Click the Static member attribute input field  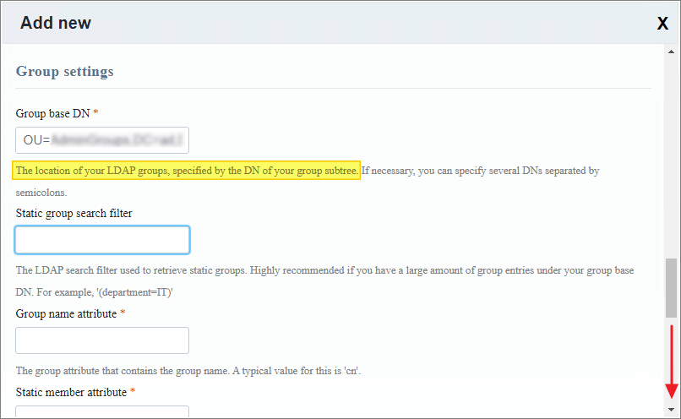102,412
